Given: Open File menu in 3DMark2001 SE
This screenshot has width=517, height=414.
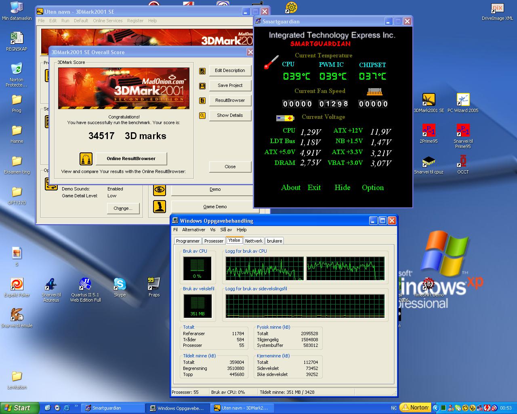Looking at the screenshot, I should (x=41, y=21).
